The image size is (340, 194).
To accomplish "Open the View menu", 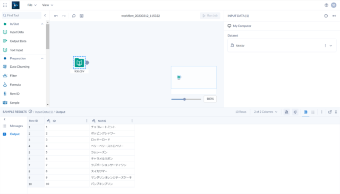I will [47, 5].
